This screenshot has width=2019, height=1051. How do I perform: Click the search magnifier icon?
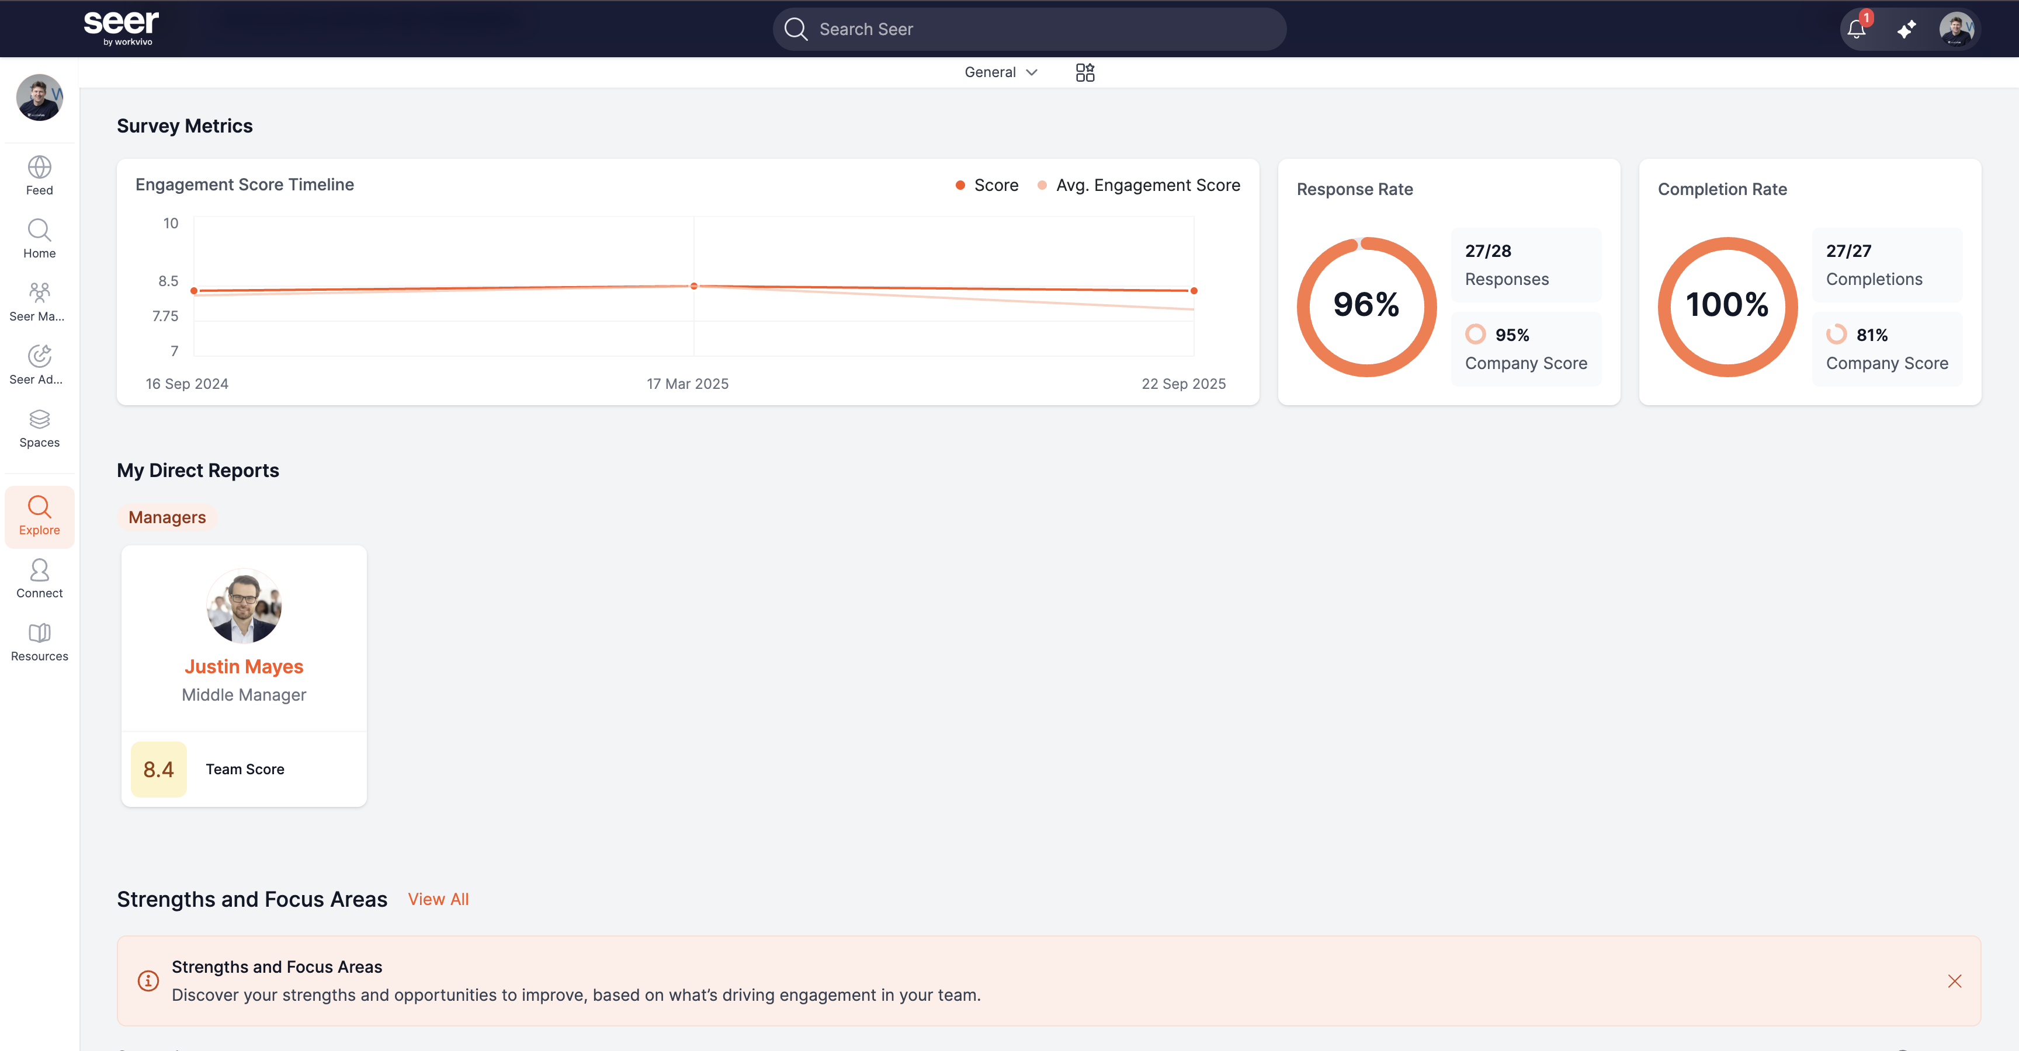pyautogui.click(x=796, y=29)
